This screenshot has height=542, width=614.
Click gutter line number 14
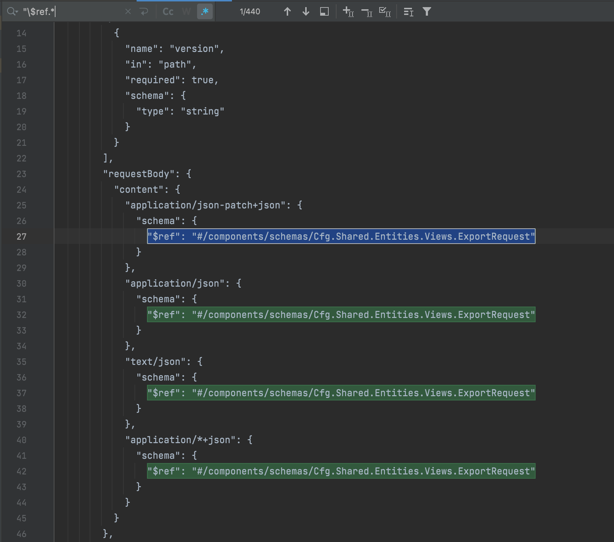click(21, 33)
